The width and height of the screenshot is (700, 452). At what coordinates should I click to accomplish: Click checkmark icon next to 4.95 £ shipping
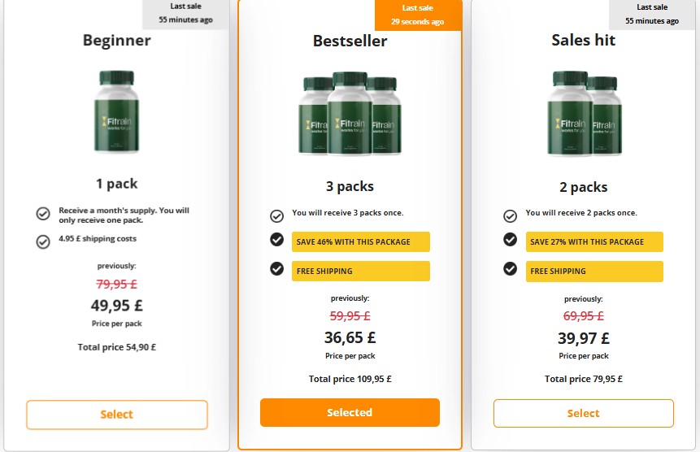tap(43, 241)
